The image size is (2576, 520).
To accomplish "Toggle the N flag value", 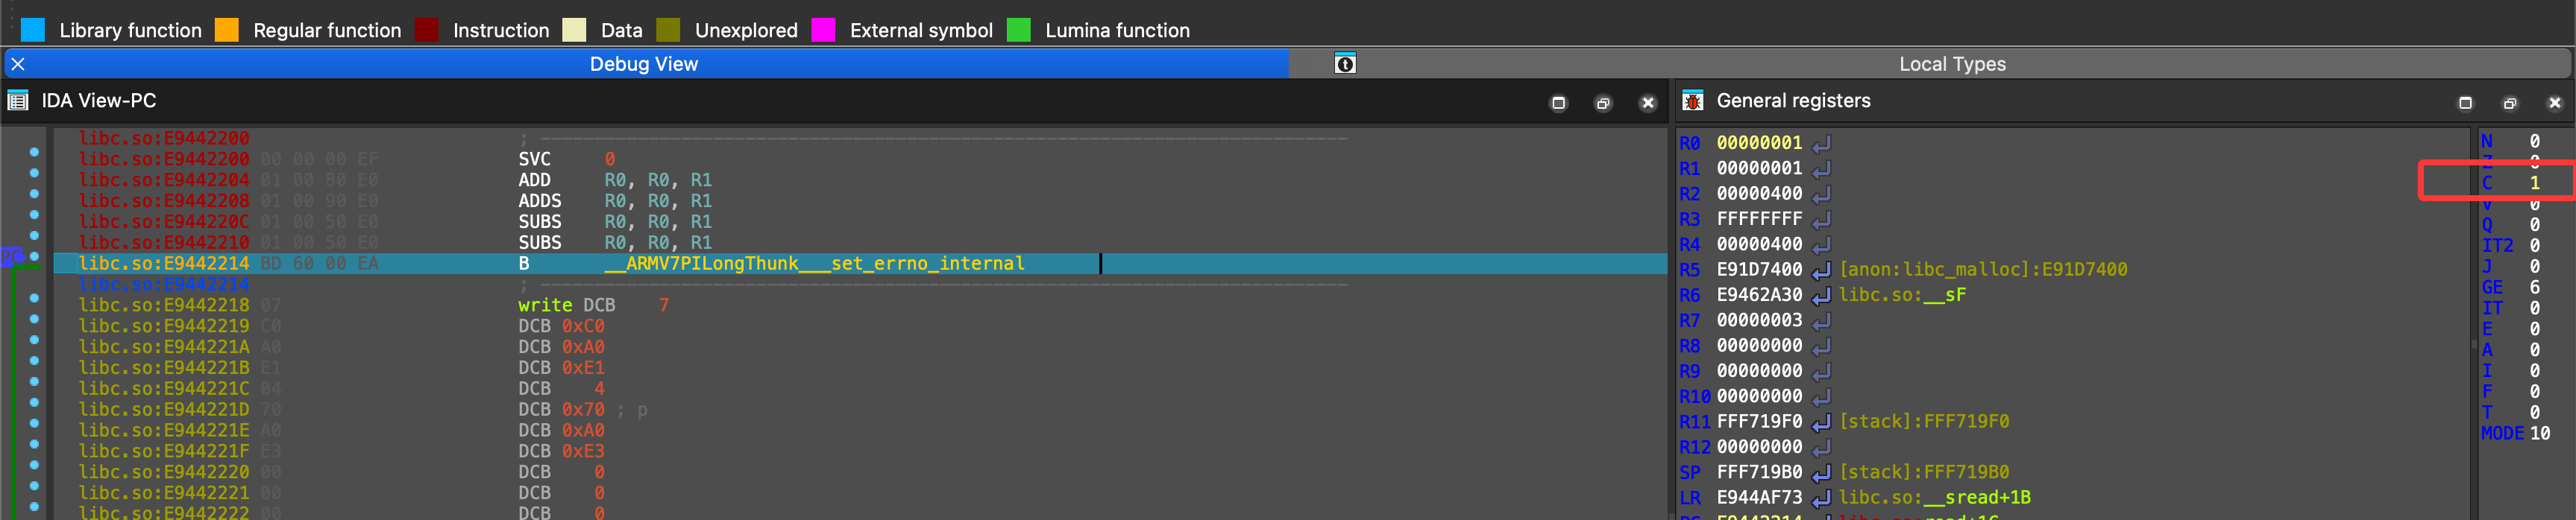I will [x=2534, y=142].
